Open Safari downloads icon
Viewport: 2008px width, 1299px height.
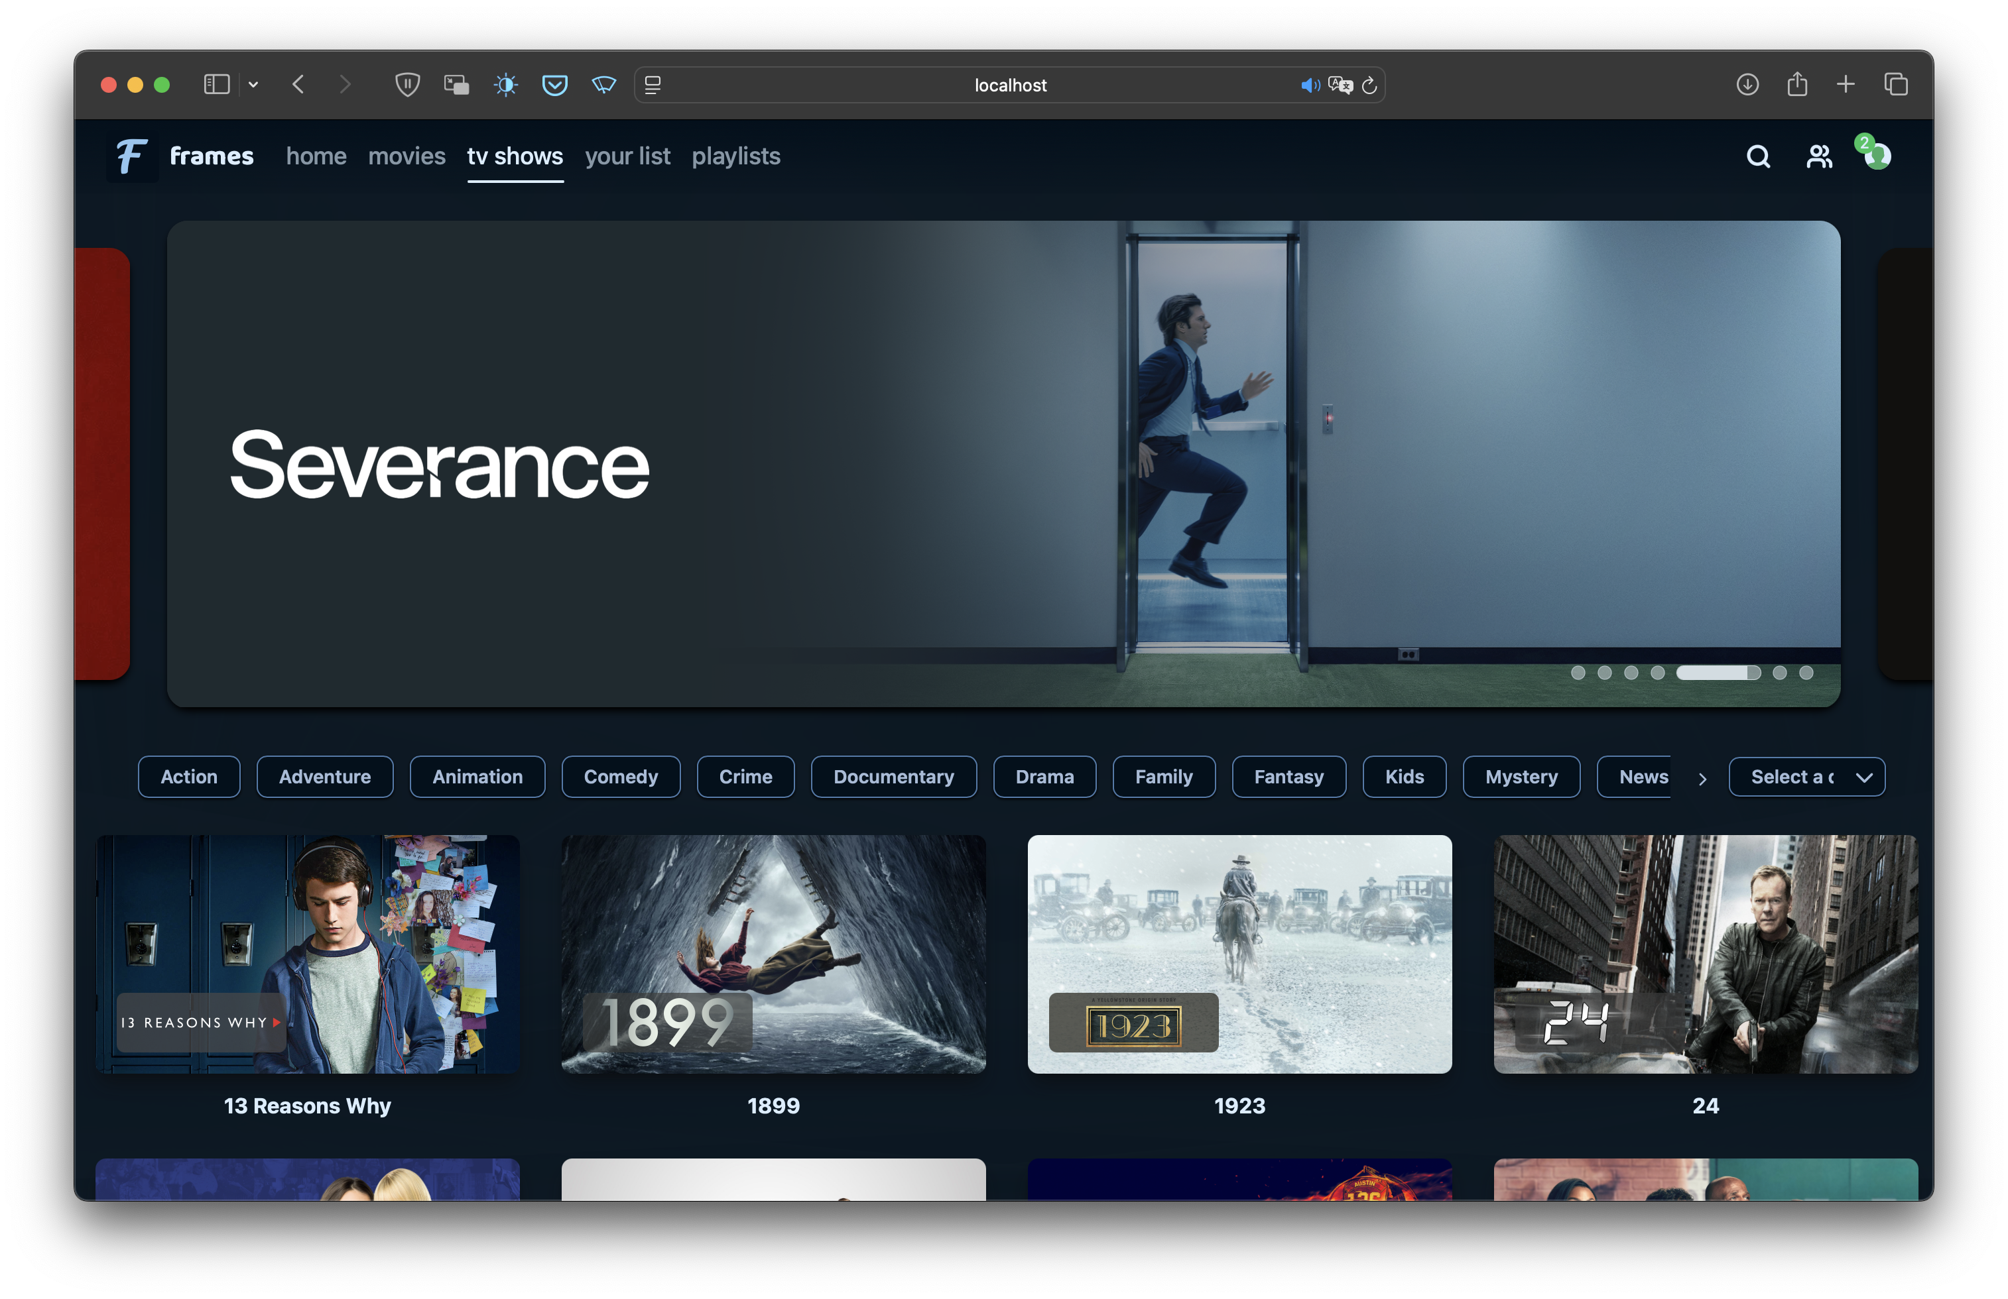pyautogui.click(x=1747, y=84)
